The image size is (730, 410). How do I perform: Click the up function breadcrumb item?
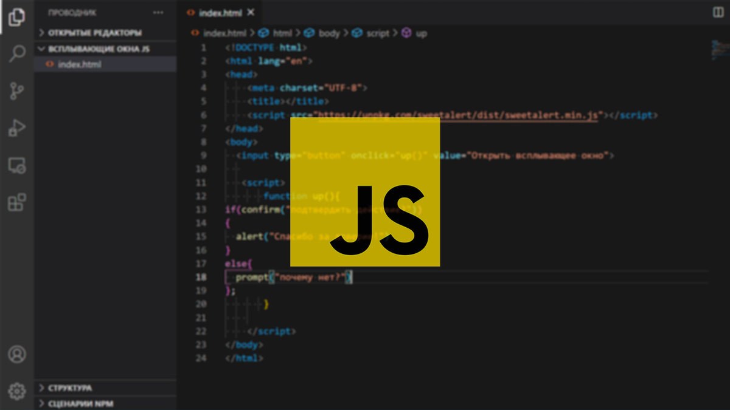tap(414, 33)
